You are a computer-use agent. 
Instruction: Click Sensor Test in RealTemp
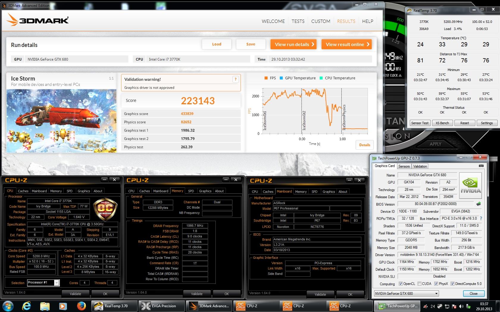coord(420,123)
